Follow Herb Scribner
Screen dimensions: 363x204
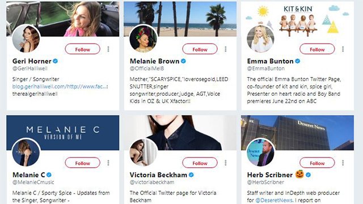click(317, 163)
